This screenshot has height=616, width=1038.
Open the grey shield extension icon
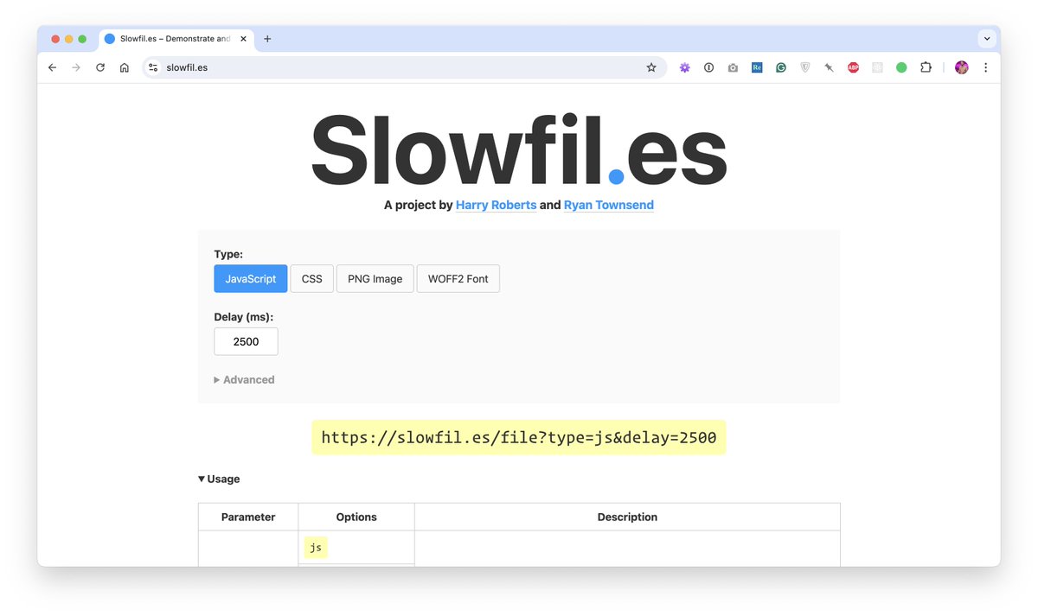(x=805, y=67)
